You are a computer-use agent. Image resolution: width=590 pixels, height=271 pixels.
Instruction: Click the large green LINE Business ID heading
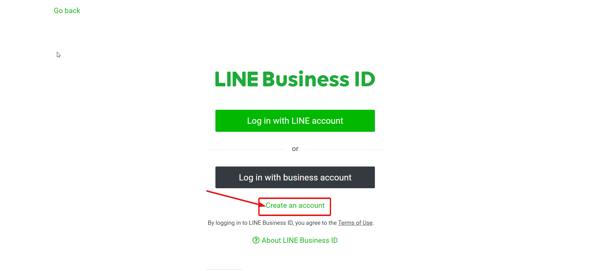pyautogui.click(x=295, y=79)
